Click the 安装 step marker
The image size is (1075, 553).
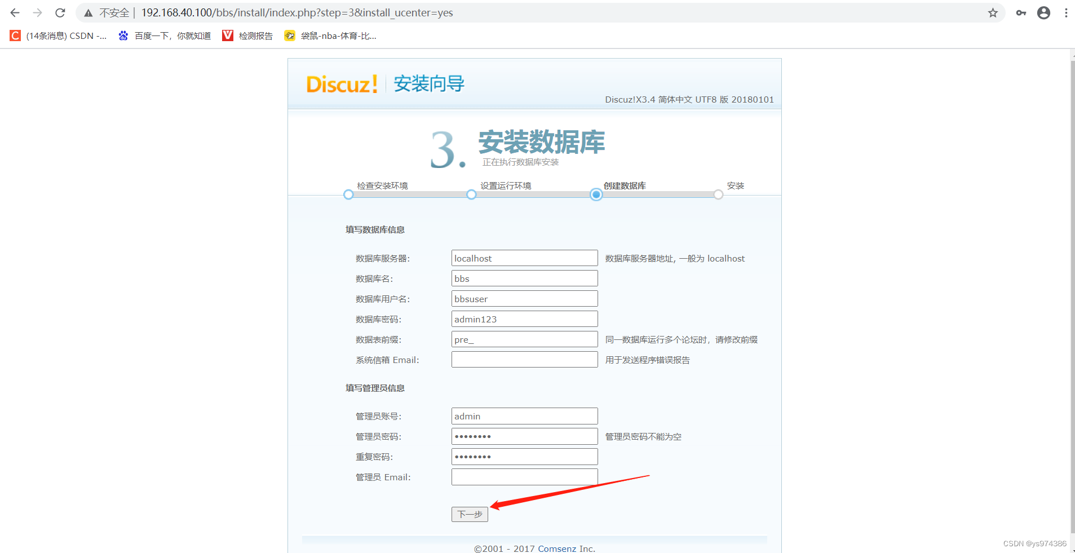coord(718,194)
